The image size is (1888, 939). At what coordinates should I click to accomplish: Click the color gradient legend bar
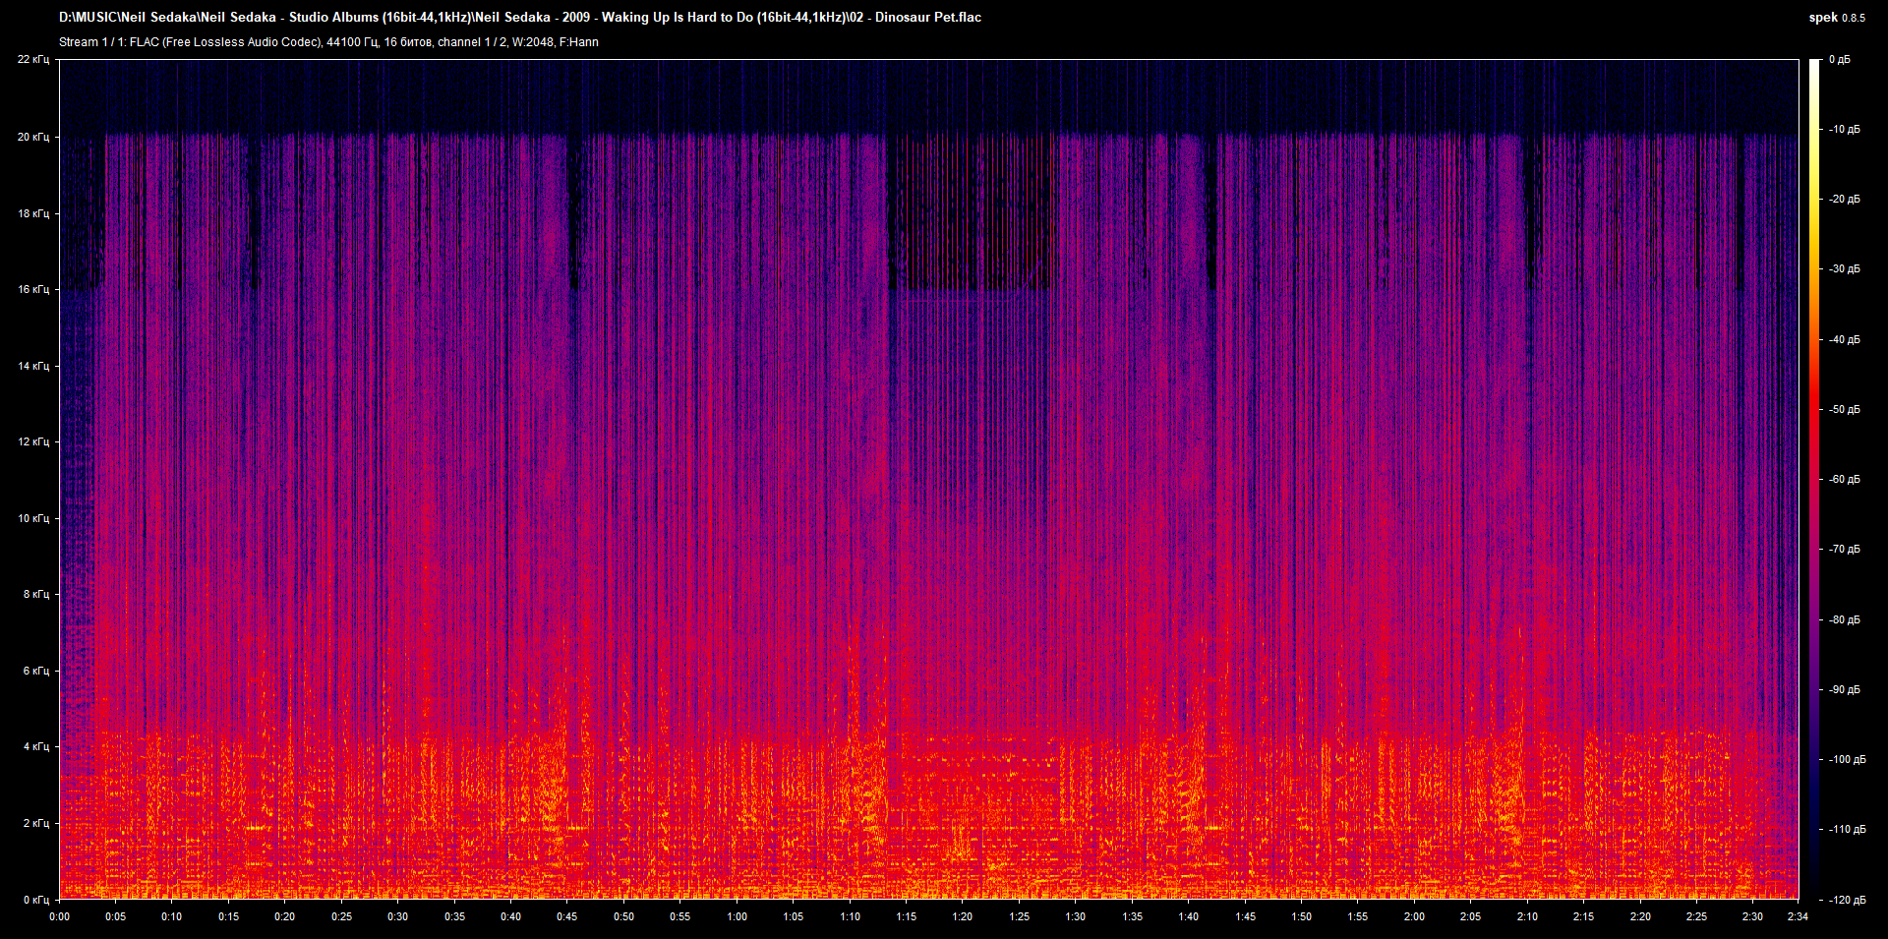point(1814,479)
